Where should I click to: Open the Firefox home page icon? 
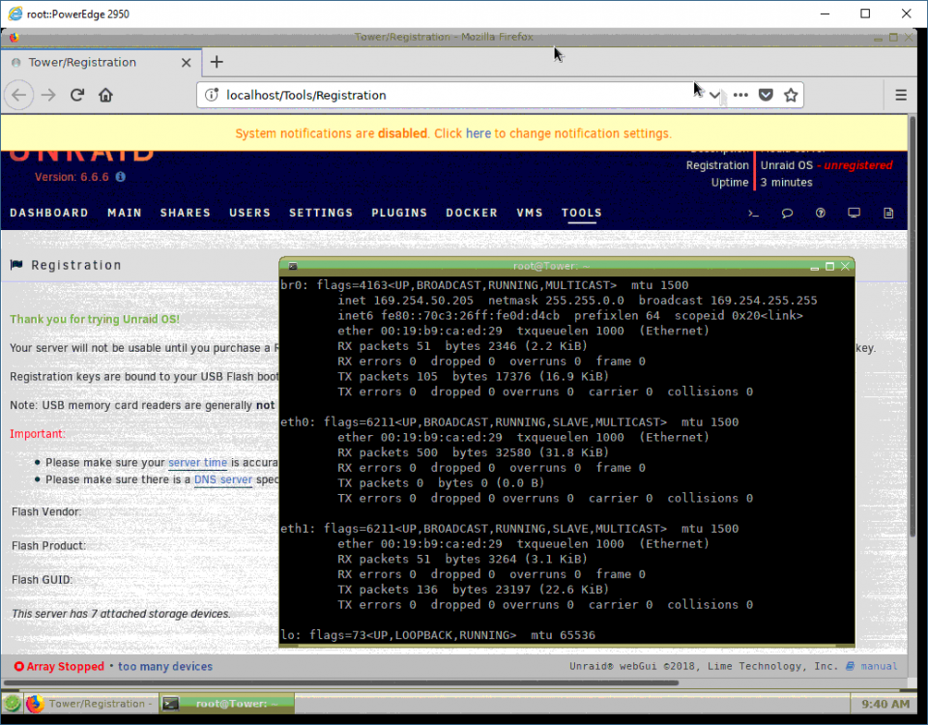105,95
